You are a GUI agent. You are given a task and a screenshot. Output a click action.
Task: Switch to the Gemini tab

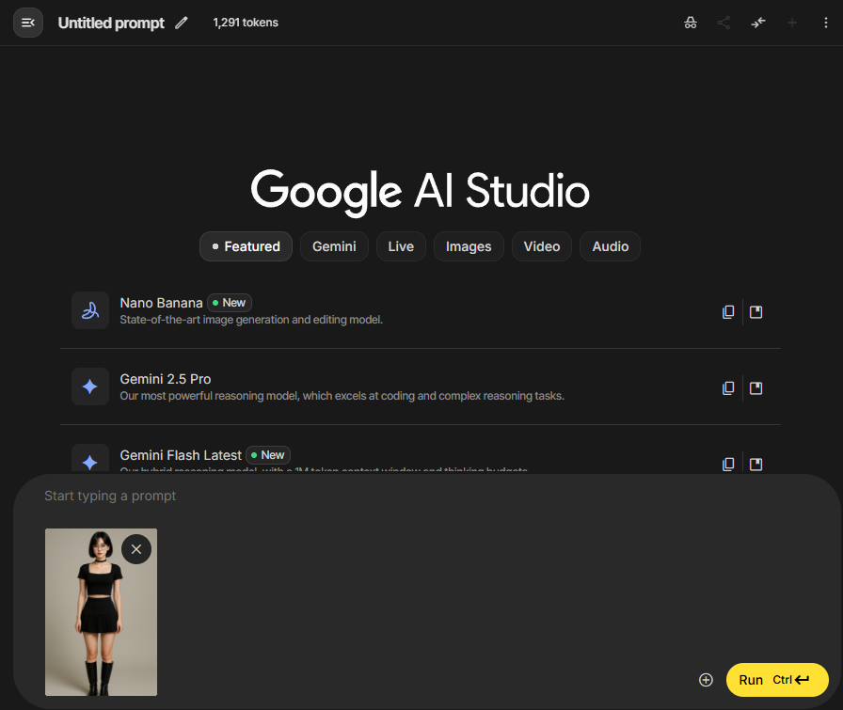(334, 246)
